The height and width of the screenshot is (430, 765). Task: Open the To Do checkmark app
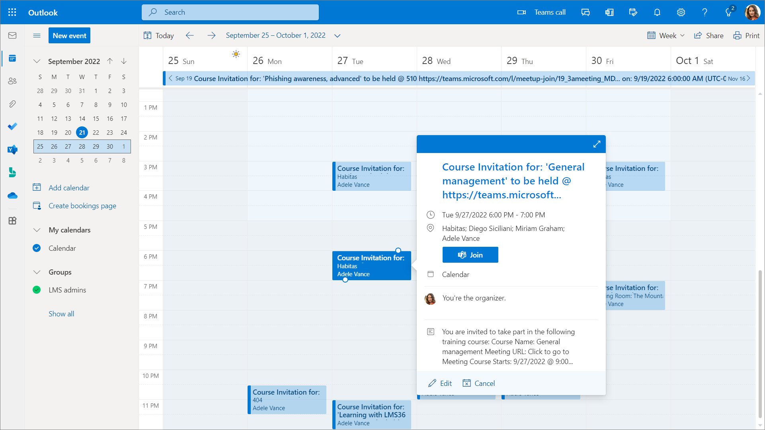coord(12,126)
